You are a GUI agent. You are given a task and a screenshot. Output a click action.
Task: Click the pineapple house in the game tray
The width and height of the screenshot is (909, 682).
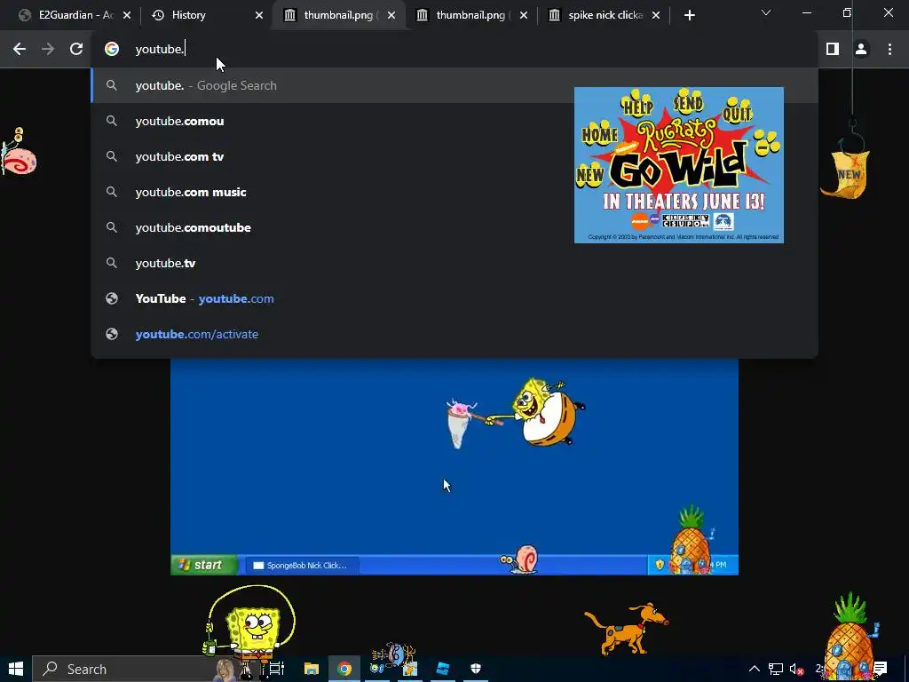tap(690, 541)
